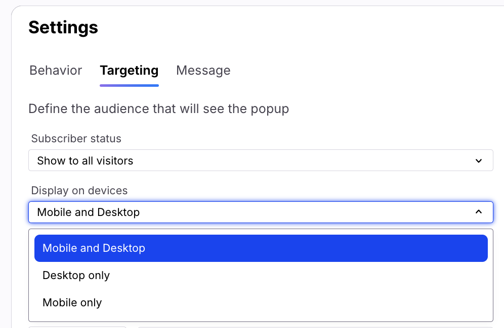Switch to the Targeting tab
504x328 pixels.
[129, 70]
